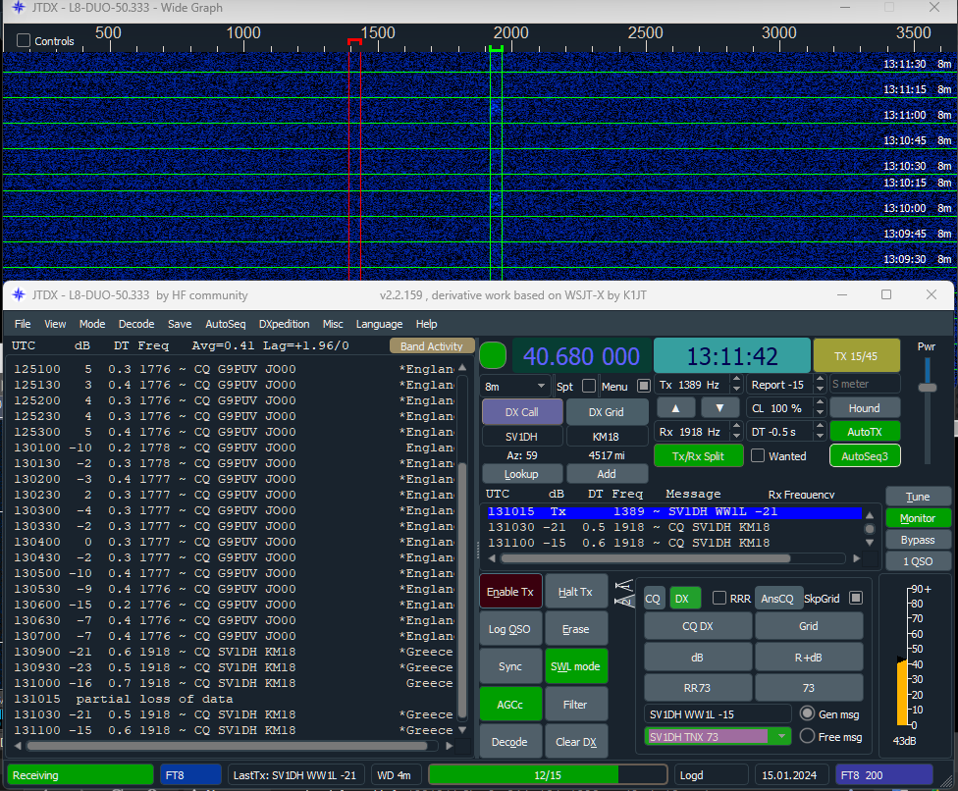Click the green status indicator left of the frequency
Viewport: 958px width, 791px height.
click(x=493, y=355)
